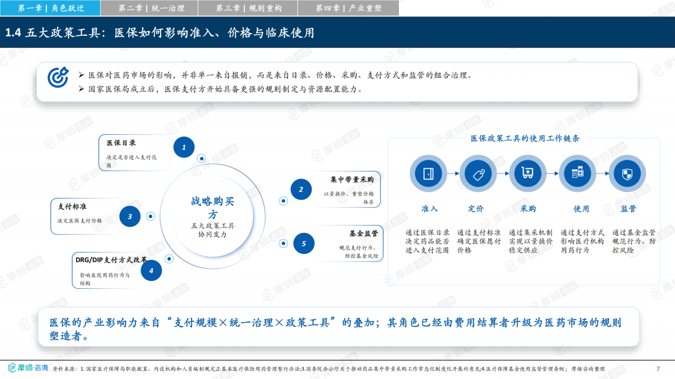The height and width of the screenshot is (379, 675).
Task: Click connector dot next to 基金监管 card
Action: [283, 243]
